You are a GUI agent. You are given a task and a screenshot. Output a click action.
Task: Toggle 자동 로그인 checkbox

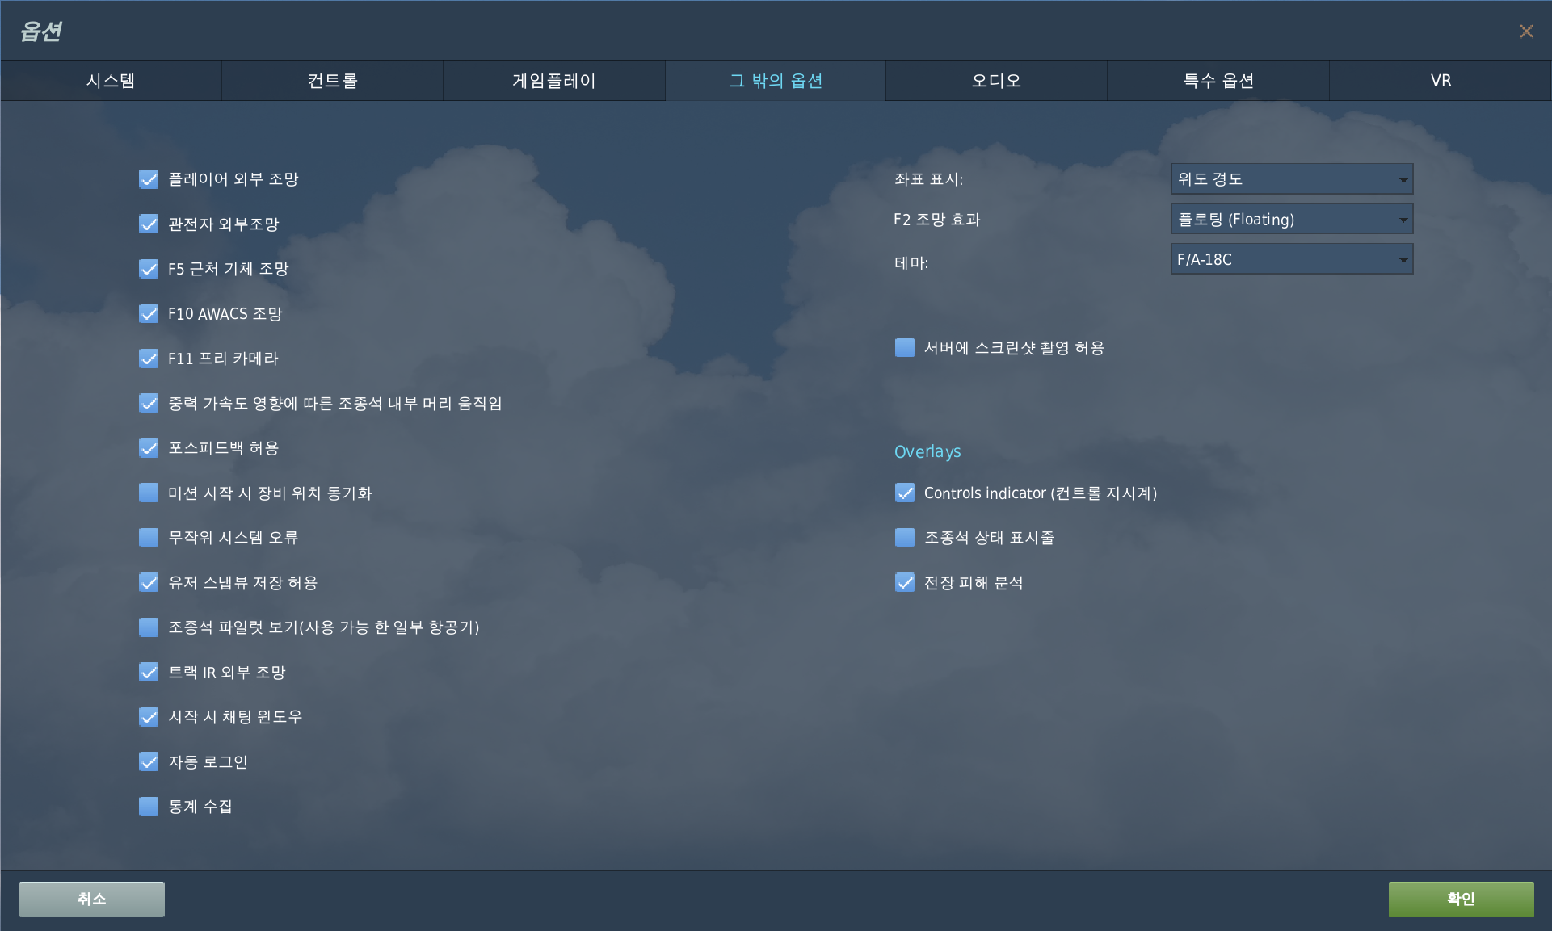pos(149,761)
